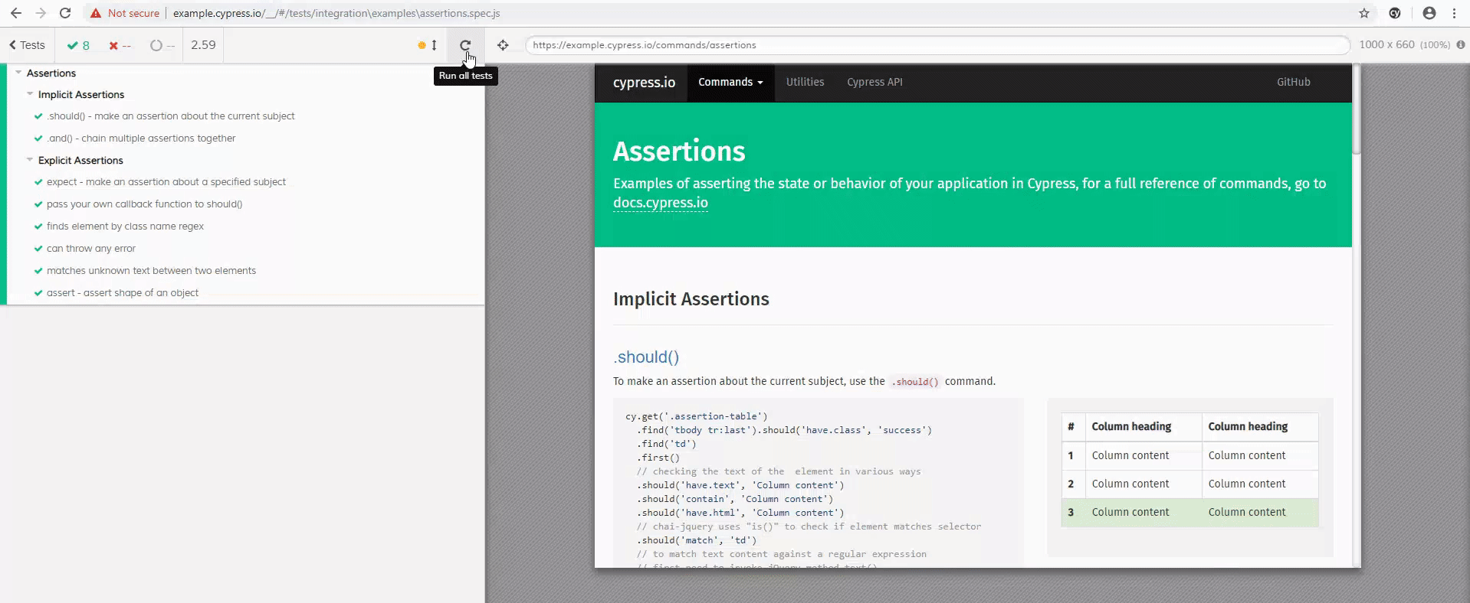Open the expect specified subject test

pyautogui.click(x=166, y=182)
